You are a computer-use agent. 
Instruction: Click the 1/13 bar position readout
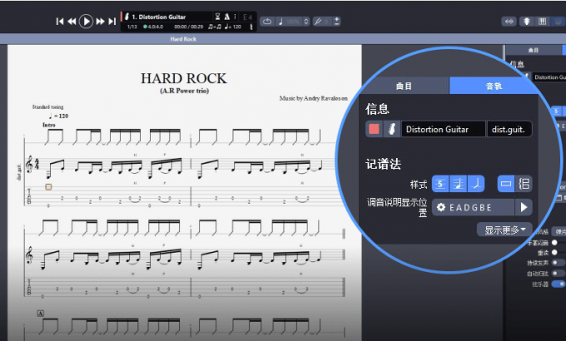tap(132, 27)
